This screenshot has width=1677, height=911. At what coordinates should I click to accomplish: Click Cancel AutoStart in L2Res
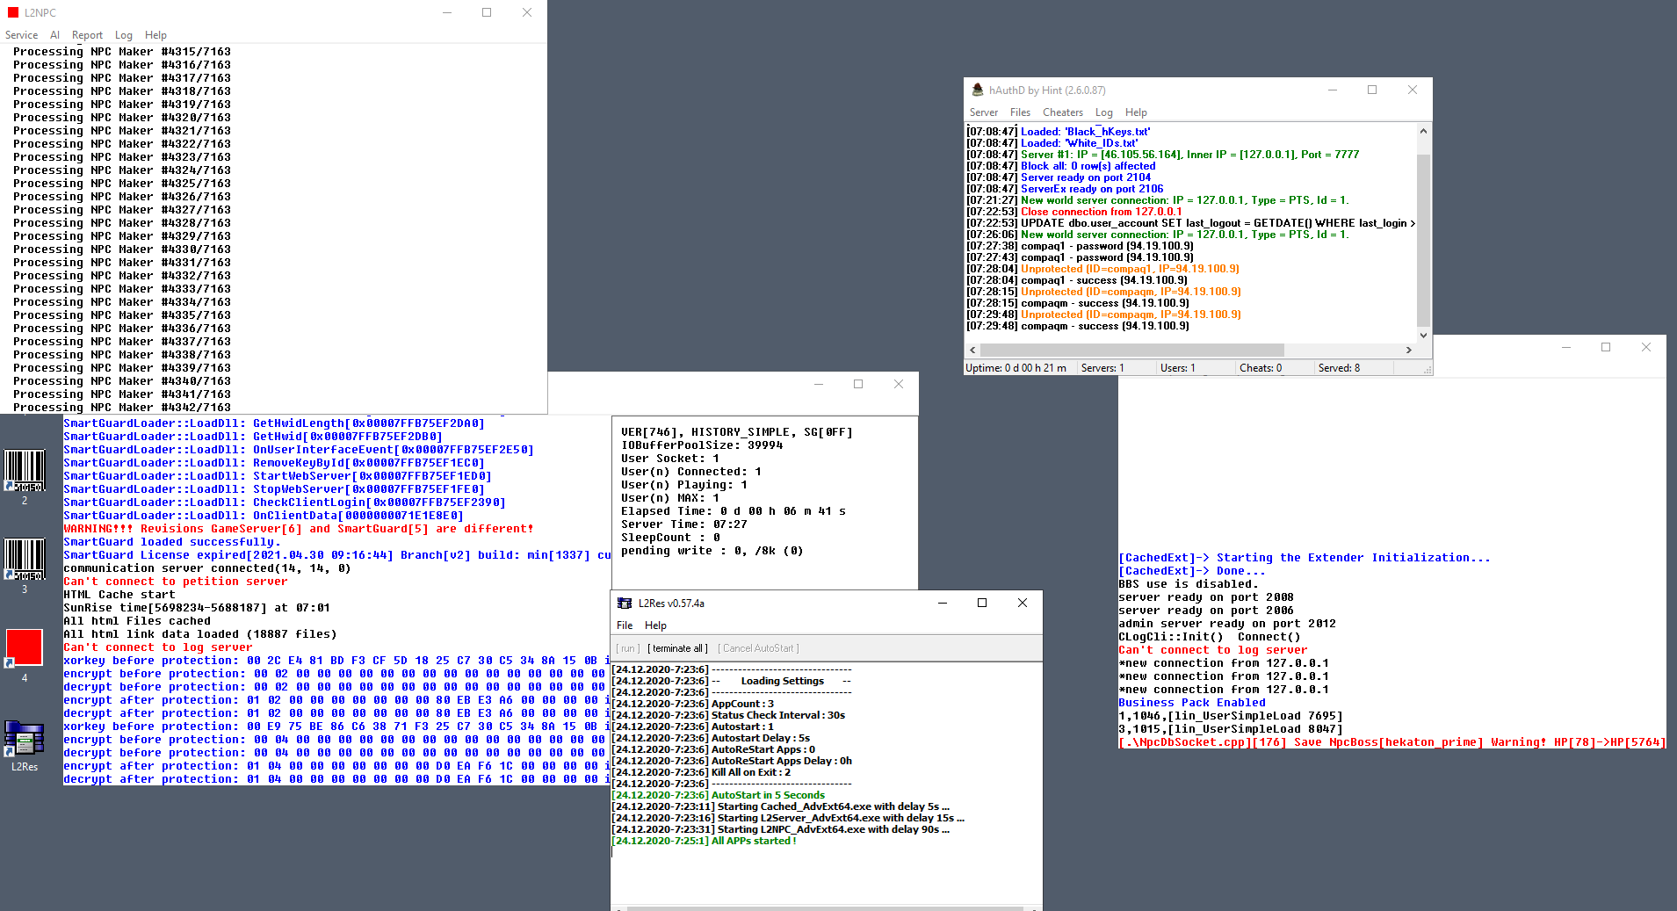coord(758,648)
